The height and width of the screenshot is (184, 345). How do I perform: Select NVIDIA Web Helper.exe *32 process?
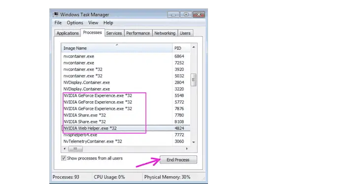click(126, 128)
